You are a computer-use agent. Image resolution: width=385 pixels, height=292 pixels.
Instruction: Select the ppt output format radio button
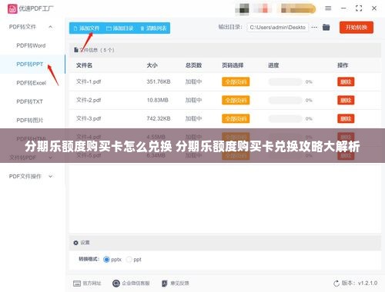[129, 260]
